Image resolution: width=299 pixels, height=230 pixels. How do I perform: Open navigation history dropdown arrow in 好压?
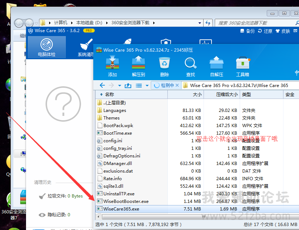pyautogui.click(x=120, y=86)
